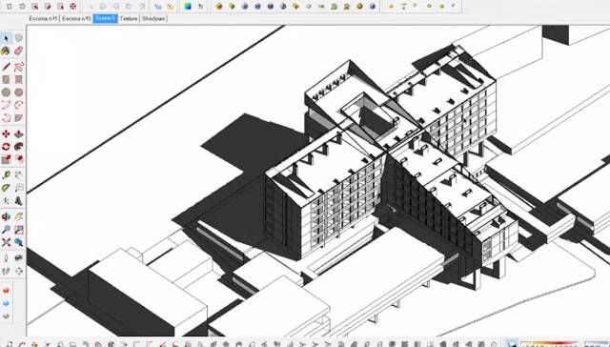The image size is (610, 347).
Task: Activate the Section Plane tool
Action: 19,271
